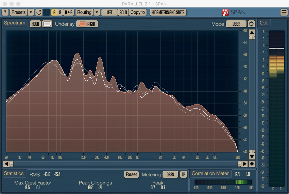Expand the Presets dropdown arrow

pyautogui.click(x=31, y=12)
